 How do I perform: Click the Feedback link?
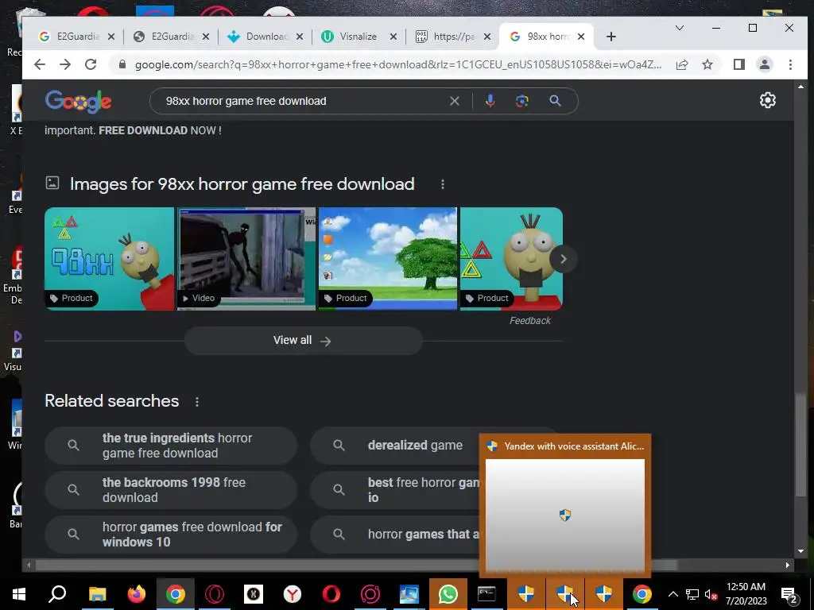point(529,321)
